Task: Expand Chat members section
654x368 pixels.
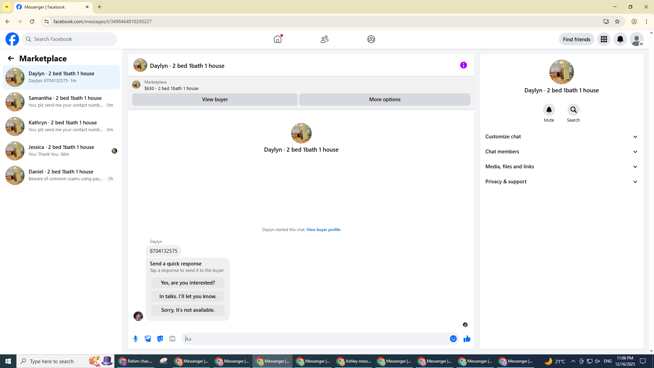Action: [x=561, y=152]
